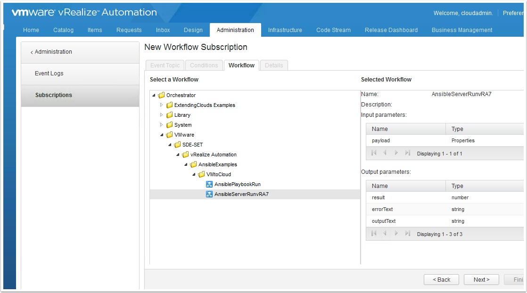The height and width of the screenshot is (293, 527).
Task: Open the Code Stream tab
Action: [x=333, y=30]
